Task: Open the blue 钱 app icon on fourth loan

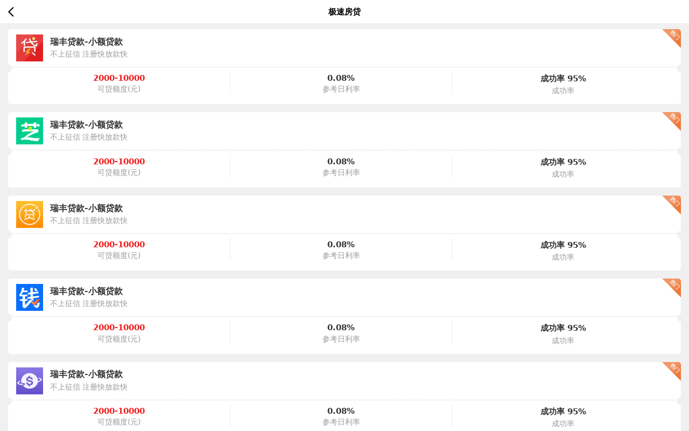Action: click(x=29, y=297)
